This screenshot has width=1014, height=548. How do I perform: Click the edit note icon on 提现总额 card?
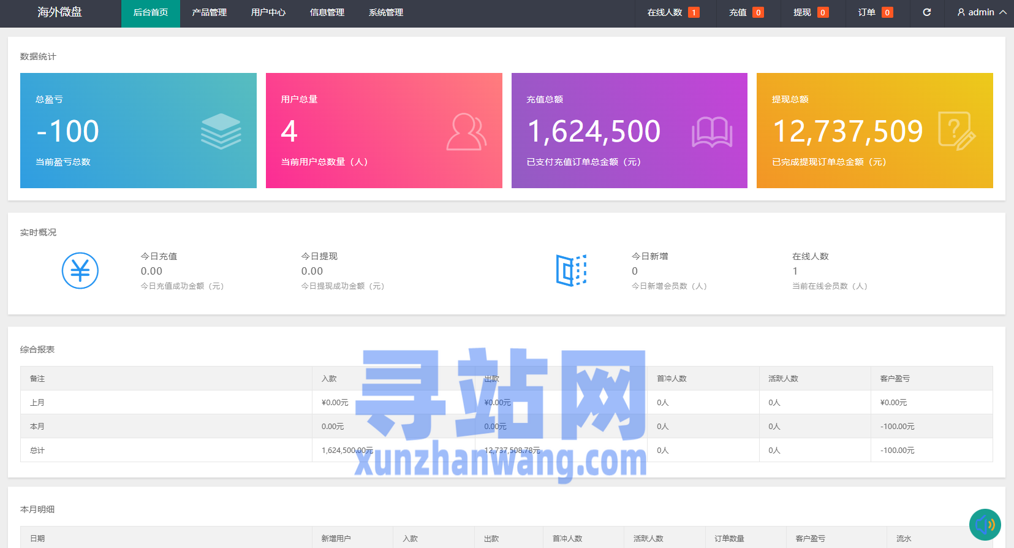(957, 131)
